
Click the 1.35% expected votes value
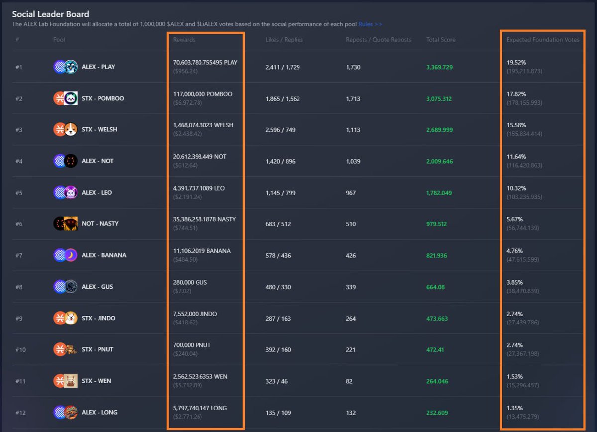515,408
